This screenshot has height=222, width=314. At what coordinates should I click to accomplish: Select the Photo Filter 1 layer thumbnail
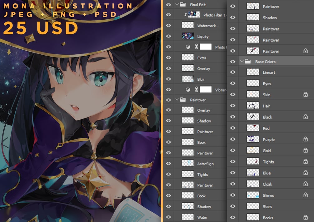click(194, 15)
